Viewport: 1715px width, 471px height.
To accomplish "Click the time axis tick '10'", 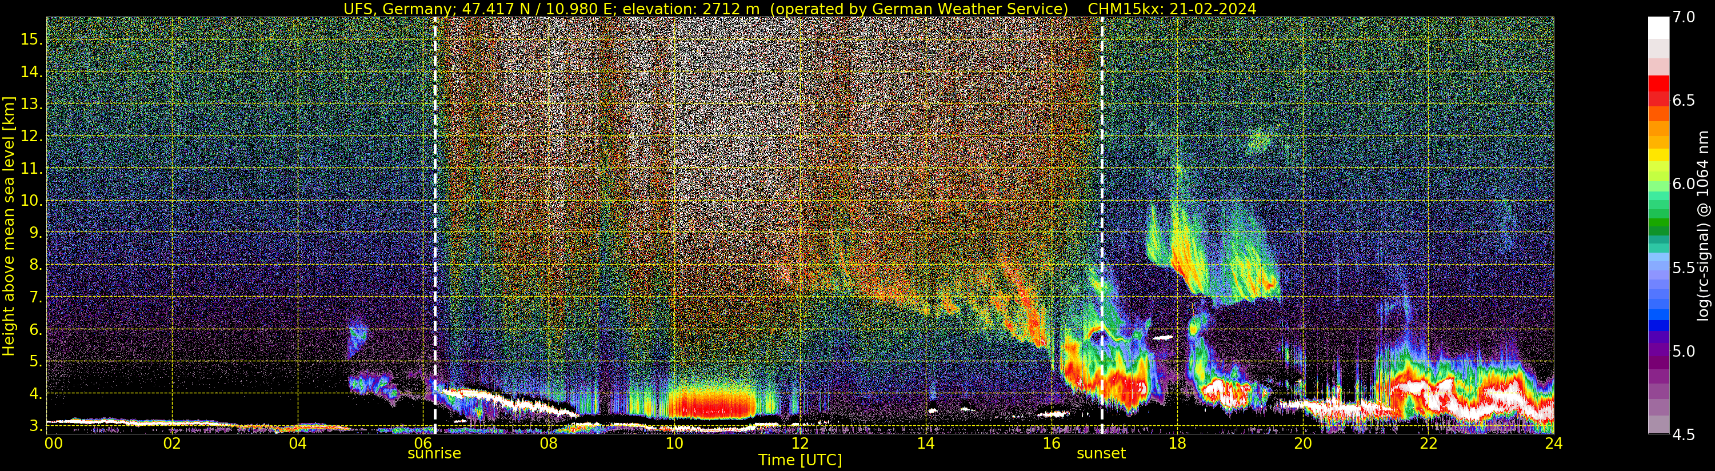I will click(x=674, y=443).
